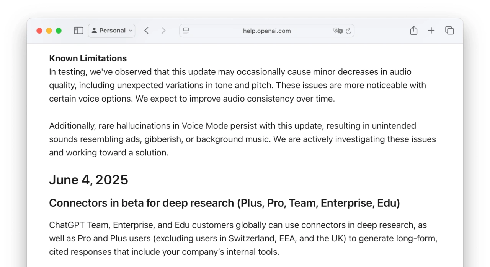Click the paragraph about audio quality decreases
Image resolution: width=490 pixels, height=267 pixels.
237,85
